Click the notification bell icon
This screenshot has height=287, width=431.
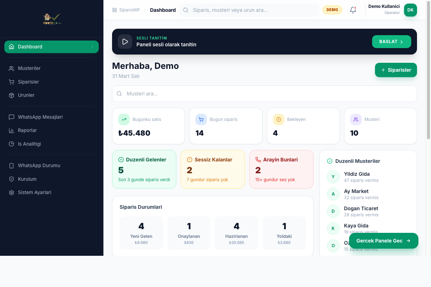pos(353,10)
